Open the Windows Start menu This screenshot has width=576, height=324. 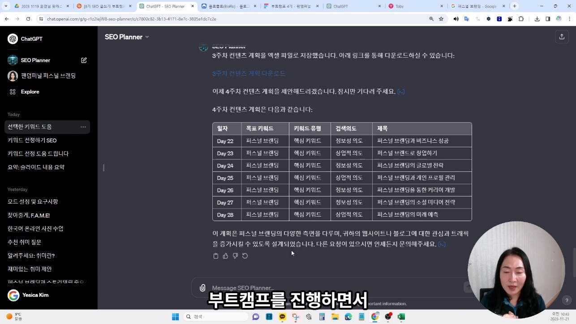click(x=176, y=317)
